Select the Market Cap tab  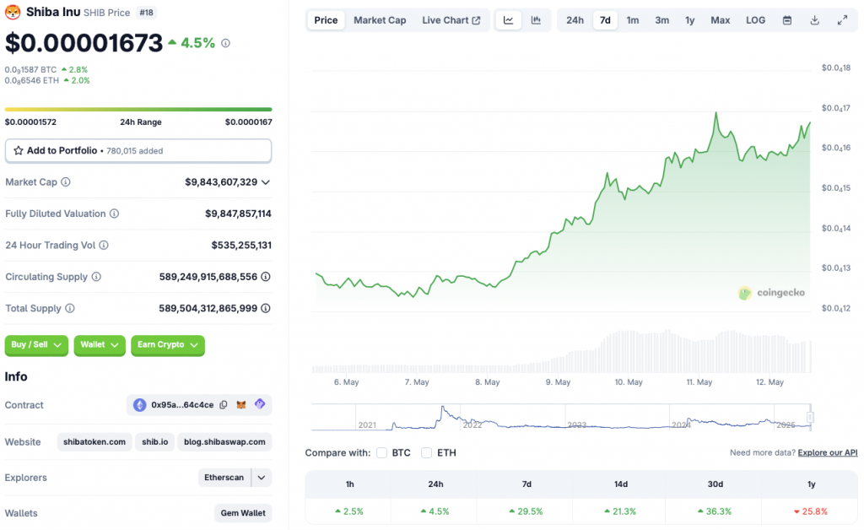[x=380, y=20]
